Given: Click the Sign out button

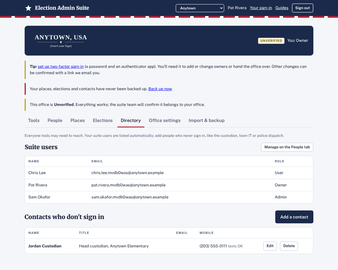Looking at the screenshot, I should [302, 8].
